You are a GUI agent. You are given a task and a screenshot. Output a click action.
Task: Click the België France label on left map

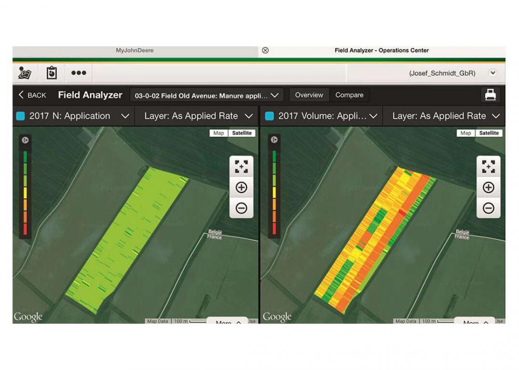tap(214, 234)
